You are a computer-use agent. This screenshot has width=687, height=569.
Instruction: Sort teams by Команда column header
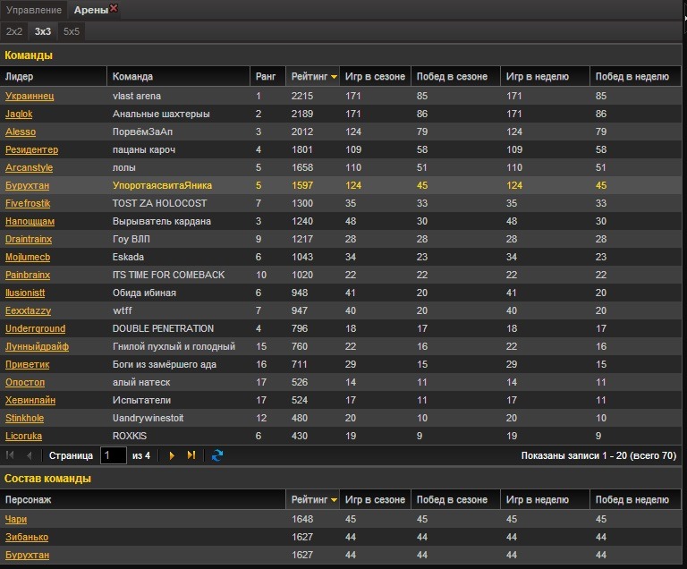(x=178, y=76)
